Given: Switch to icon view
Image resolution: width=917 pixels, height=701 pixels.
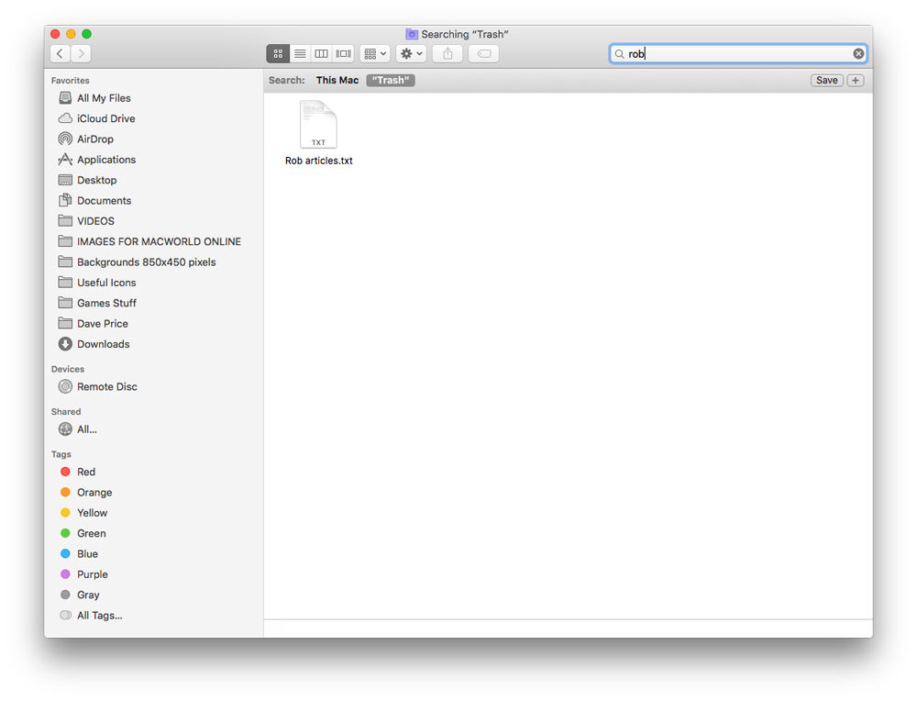Looking at the screenshot, I should click(x=278, y=54).
